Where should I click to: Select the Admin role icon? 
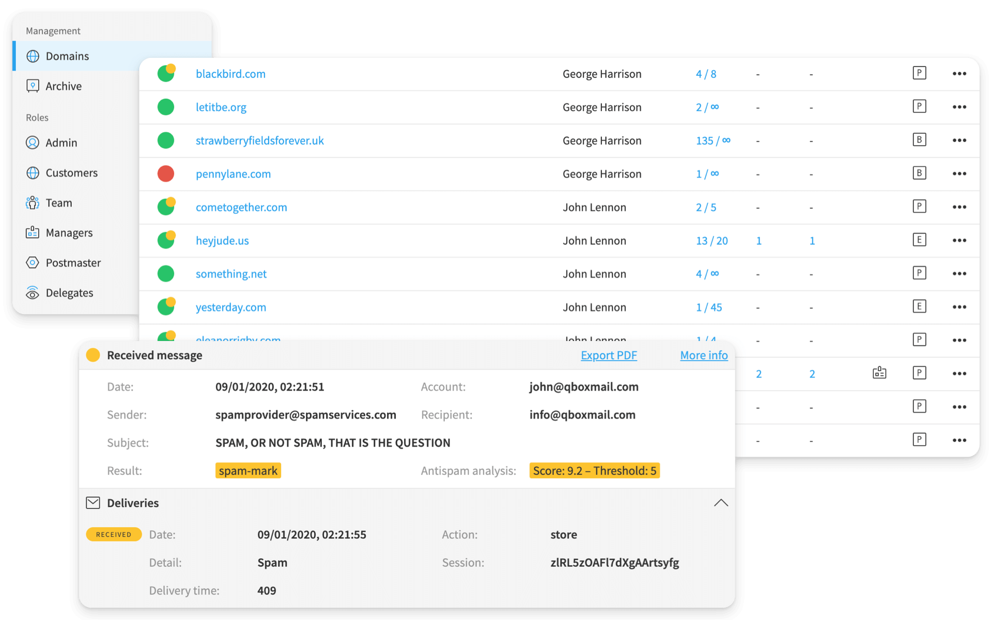[33, 143]
